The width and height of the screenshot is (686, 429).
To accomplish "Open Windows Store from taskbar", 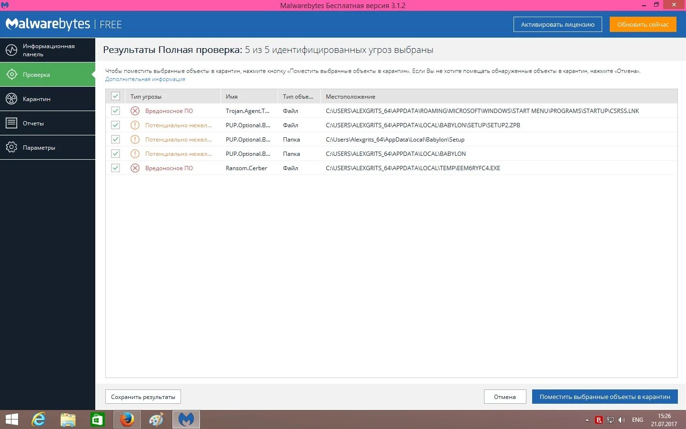I will click(98, 419).
